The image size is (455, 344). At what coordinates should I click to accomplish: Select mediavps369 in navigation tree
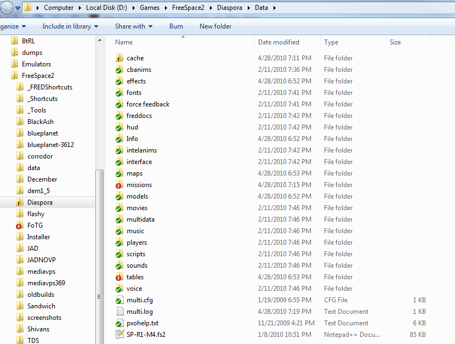pyautogui.click(x=46, y=283)
